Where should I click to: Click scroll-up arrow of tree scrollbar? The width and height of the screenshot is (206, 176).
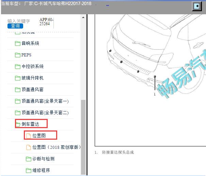click(x=83, y=17)
